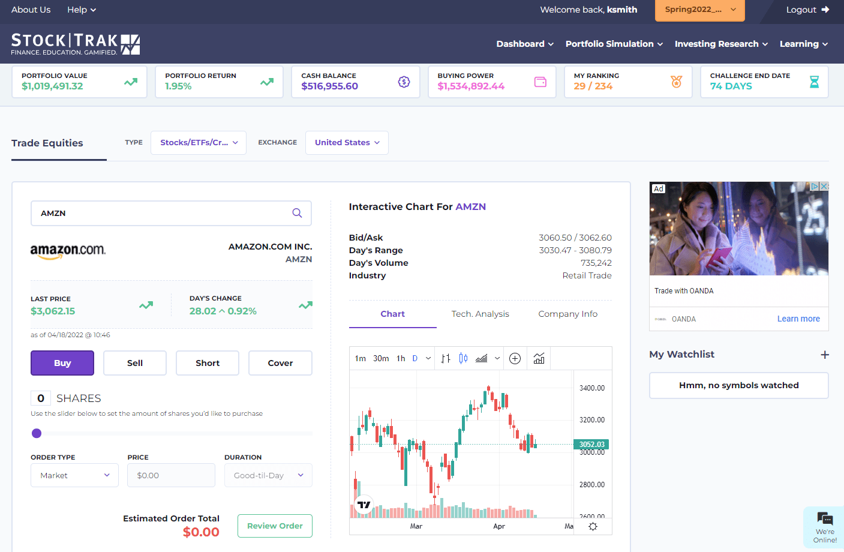Viewport: 844px width, 552px height.
Task: Open the We're Online chat widget
Action: pos(824,526)
